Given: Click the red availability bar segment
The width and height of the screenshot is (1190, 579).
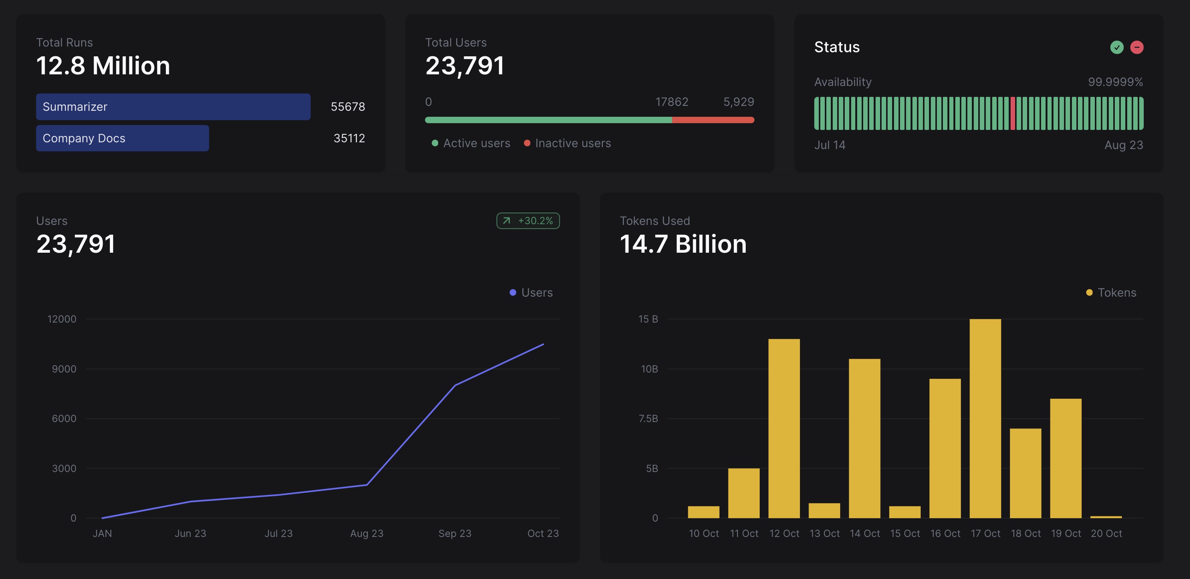Looking at the screenshot, I should click(1012, 113).
